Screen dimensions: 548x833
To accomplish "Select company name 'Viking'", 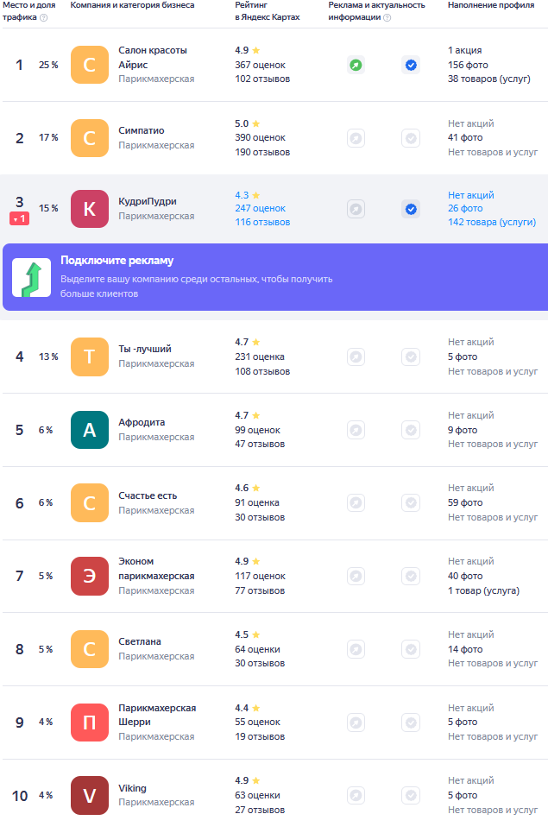I will pos(132,788).
